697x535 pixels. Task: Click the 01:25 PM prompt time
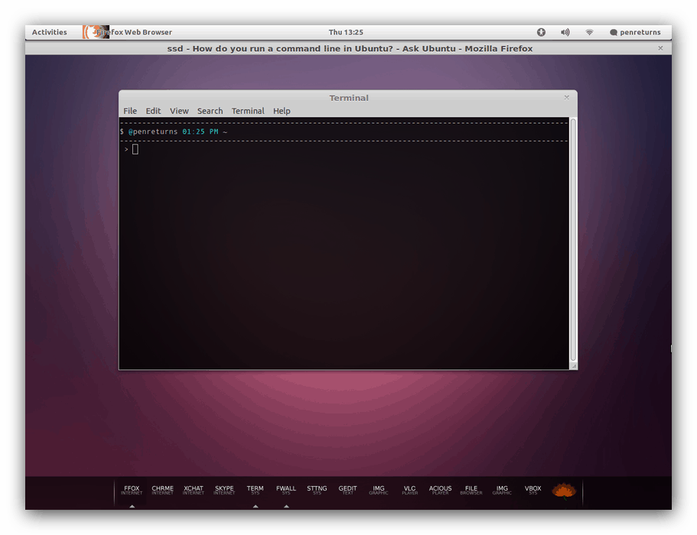(x=200, y=131)
